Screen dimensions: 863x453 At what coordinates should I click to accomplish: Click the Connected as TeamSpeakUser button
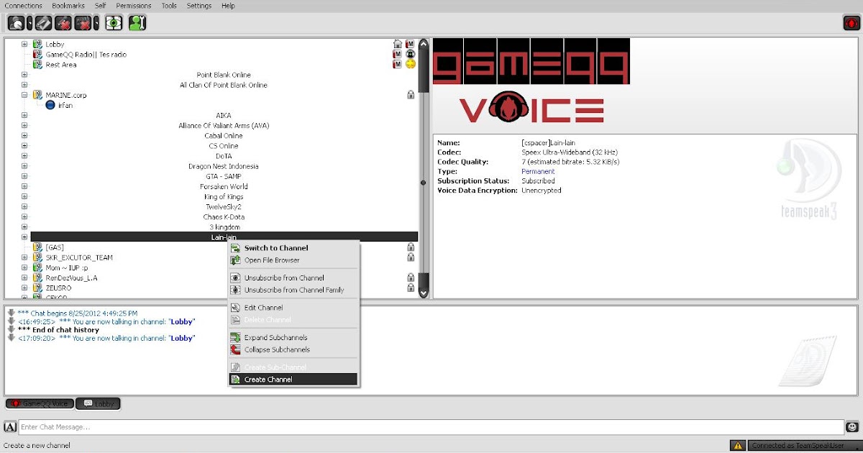click(797, 445)
